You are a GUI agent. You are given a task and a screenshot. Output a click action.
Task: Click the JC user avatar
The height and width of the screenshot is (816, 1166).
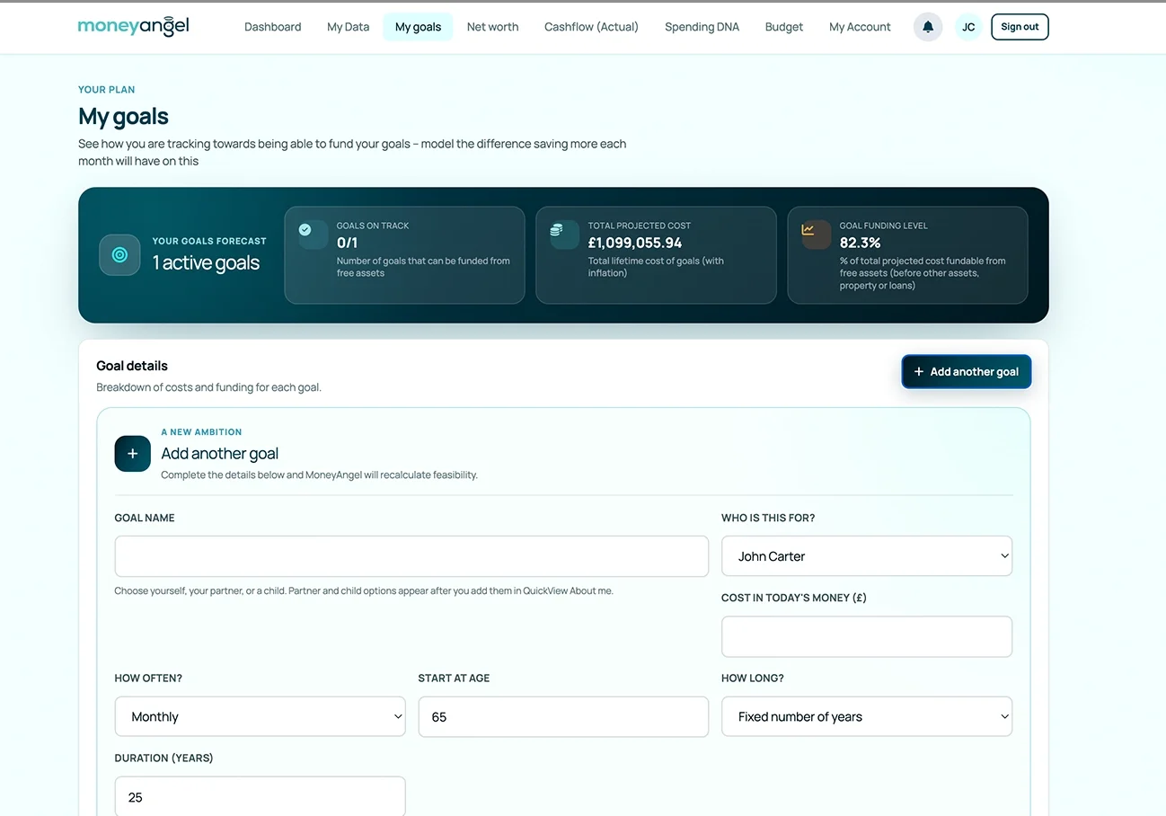[x=968, y=27]
